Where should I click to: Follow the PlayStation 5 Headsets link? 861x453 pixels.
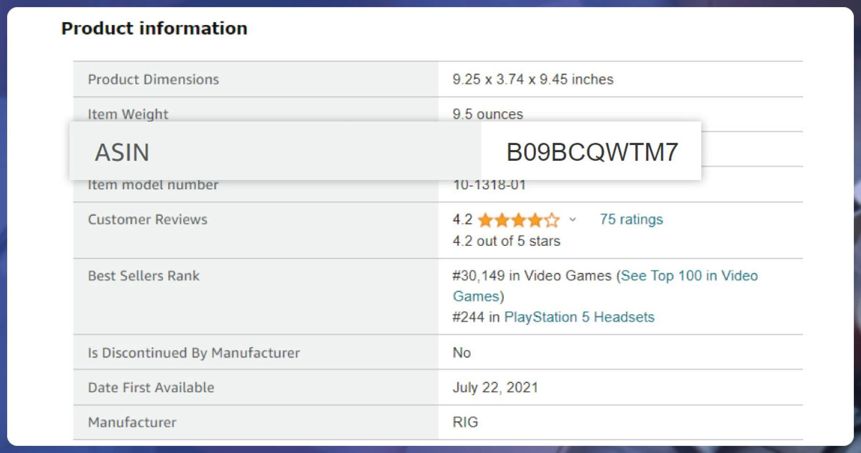click(580, 317)
